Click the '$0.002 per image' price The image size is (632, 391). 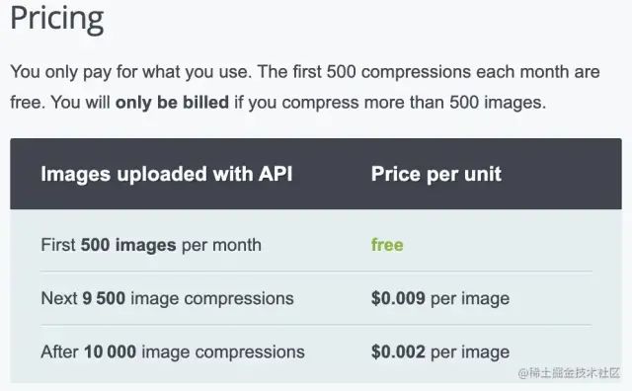click(x=440, y=352)
